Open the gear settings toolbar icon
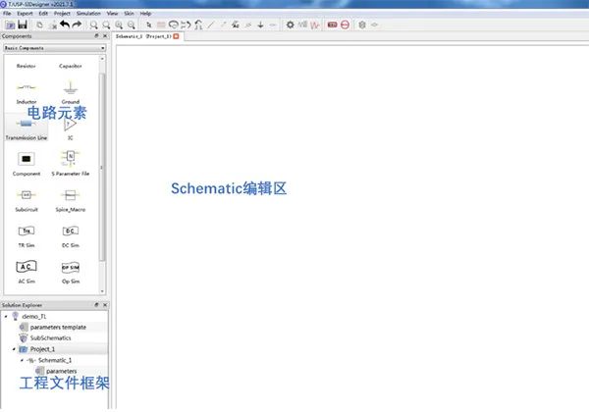Image resolution: width=589 pixels, height=412 pixels. (290, 25)
